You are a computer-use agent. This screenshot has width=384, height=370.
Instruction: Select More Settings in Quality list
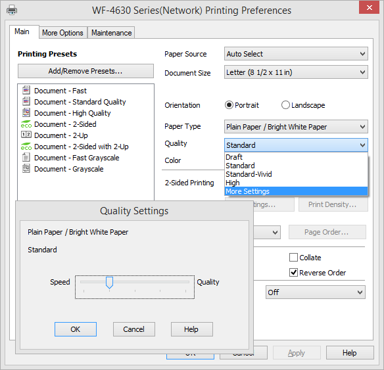point(296,191)
